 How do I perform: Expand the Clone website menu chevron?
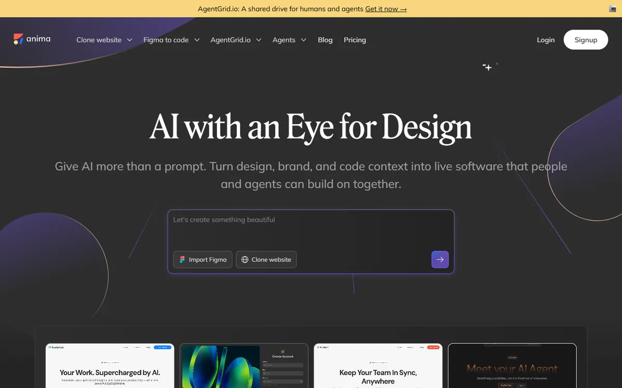click(x=130, y=40)
